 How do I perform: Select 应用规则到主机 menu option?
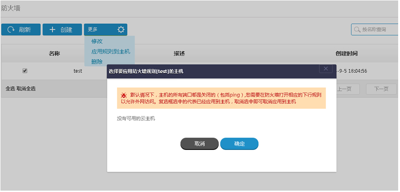(x=111, y=52)
